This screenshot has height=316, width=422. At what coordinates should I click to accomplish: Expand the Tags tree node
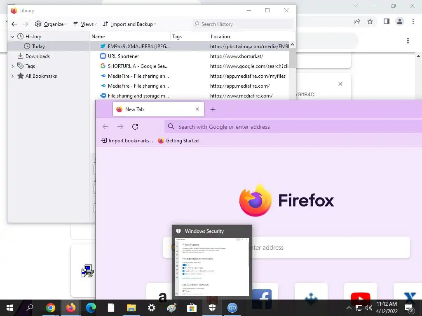pos(13,66)
